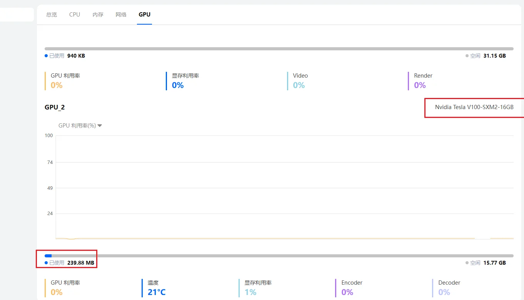Click the active GPU tab

pyautogui.click(x=145, y=15)
